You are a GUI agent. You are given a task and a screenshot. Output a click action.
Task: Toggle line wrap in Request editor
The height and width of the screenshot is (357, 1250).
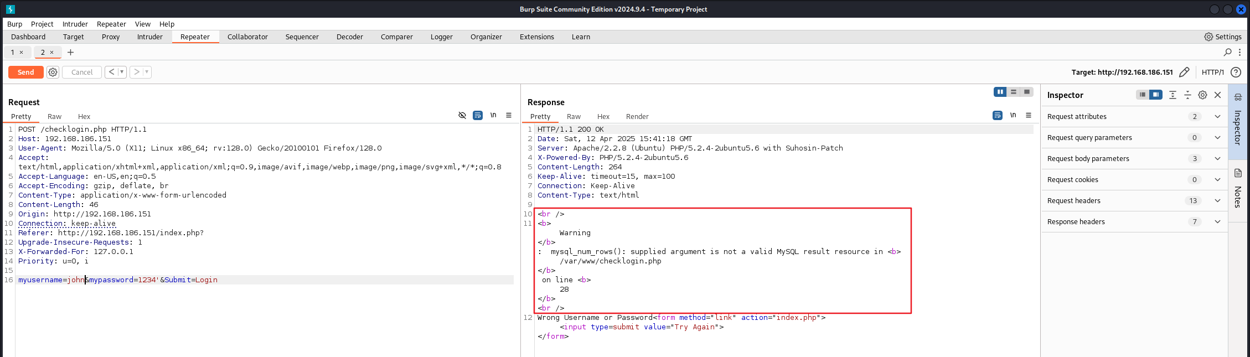[x=478, y=115]
